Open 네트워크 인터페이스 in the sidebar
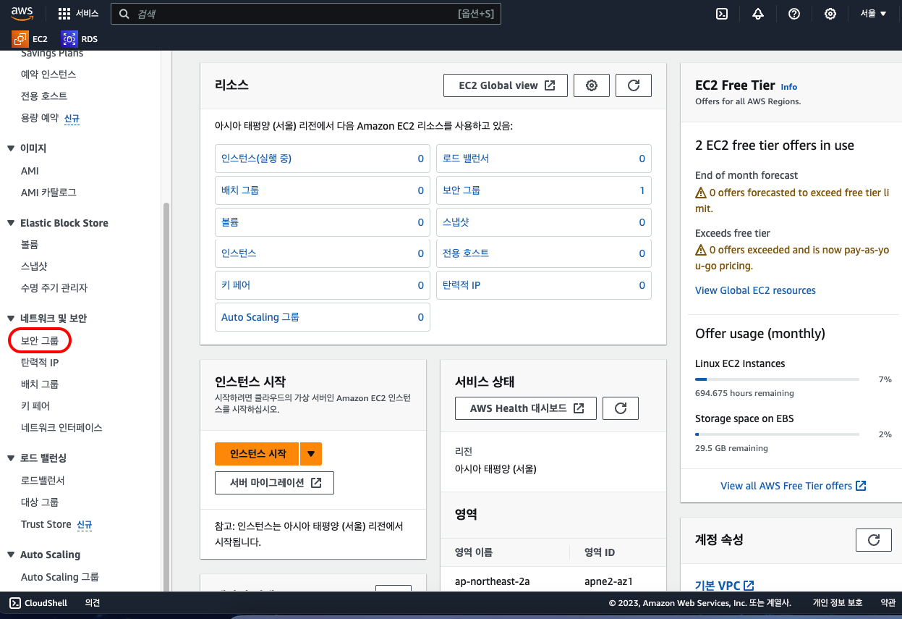Image resolution: width=902 pixels, height=619 pixels. pos(61,428)
